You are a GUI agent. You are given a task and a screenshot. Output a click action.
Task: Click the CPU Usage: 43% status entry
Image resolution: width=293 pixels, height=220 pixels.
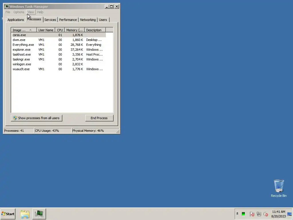pos(53,131)
